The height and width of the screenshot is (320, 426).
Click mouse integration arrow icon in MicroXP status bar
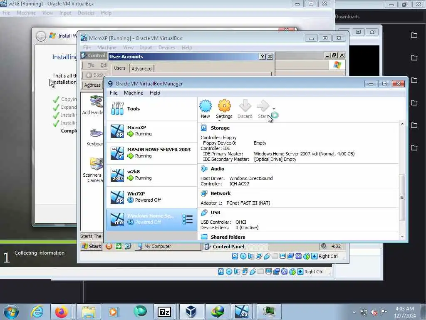coord(315,256)
